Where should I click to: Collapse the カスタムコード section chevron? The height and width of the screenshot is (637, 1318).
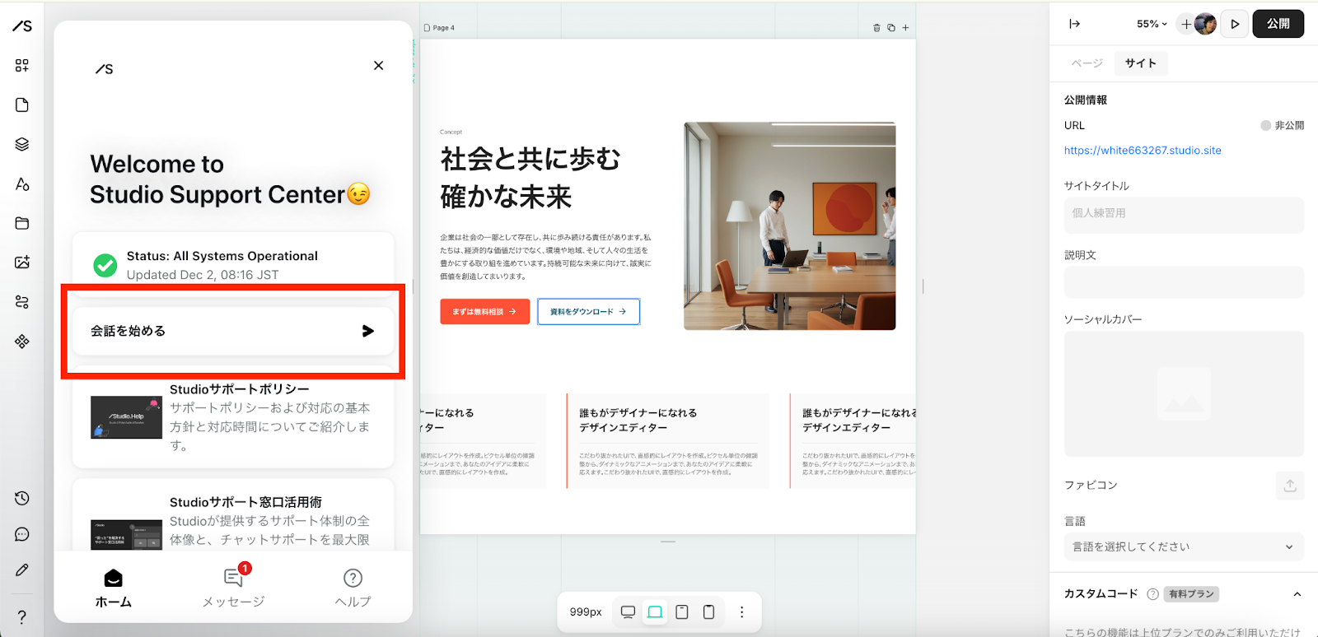(1297, 594)
